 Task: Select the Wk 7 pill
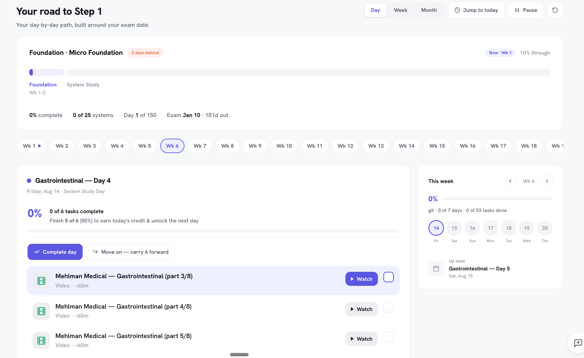click(x=200, y=146)
